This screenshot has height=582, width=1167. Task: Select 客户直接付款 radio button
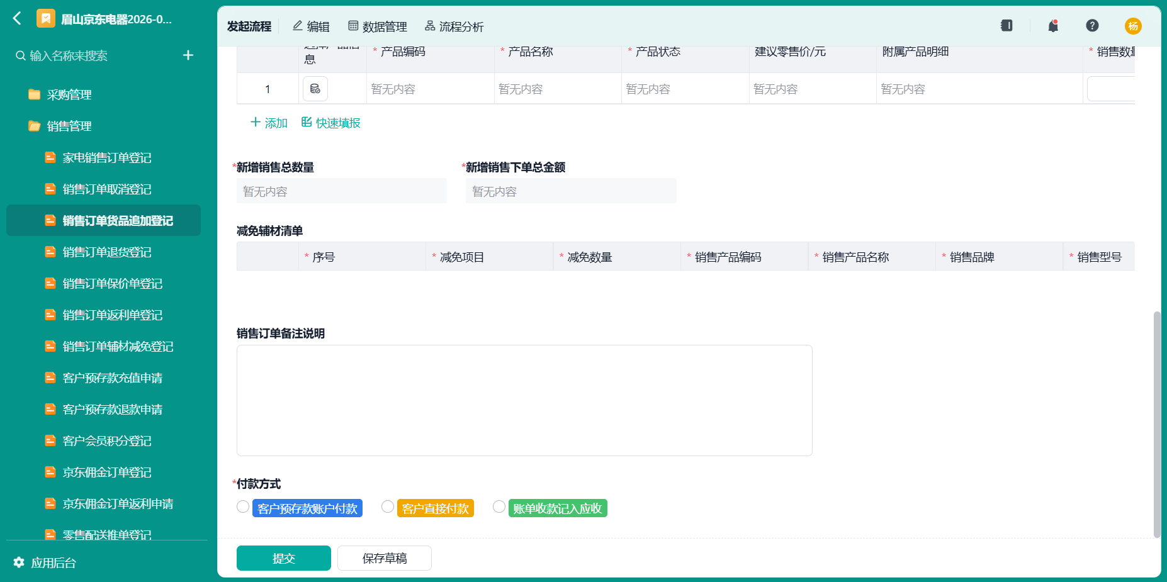pos(388,506)
